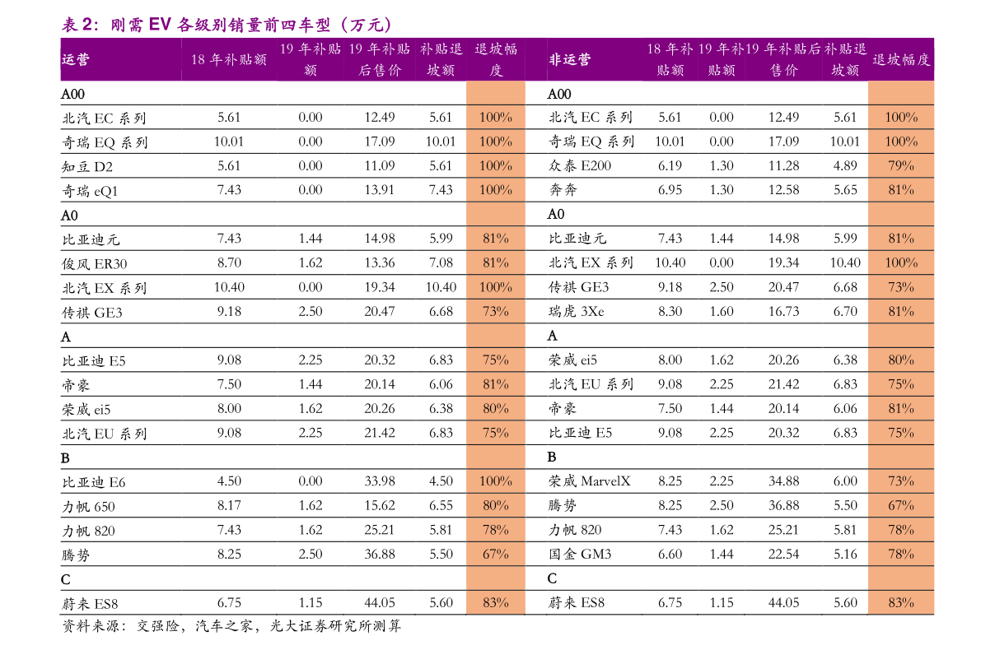Screen dimensions: 981x650
Task: Select the 67% cell in 非运营 腾势 row
Action: click(x=901, y=506)
